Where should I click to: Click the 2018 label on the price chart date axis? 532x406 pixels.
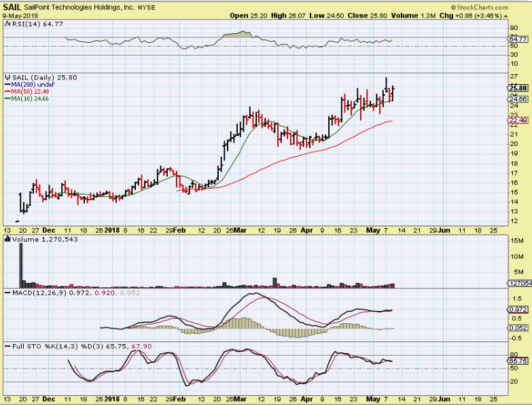(x=112, y=230)
